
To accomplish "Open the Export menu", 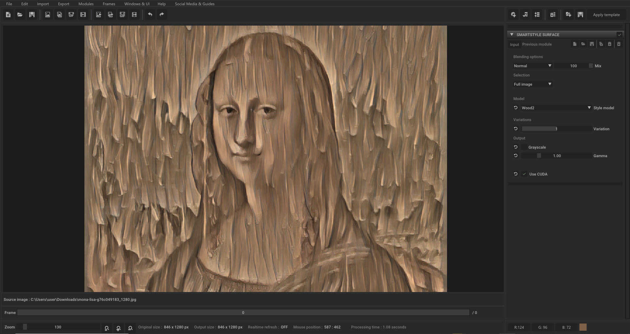I will click(x=63, y=4).
